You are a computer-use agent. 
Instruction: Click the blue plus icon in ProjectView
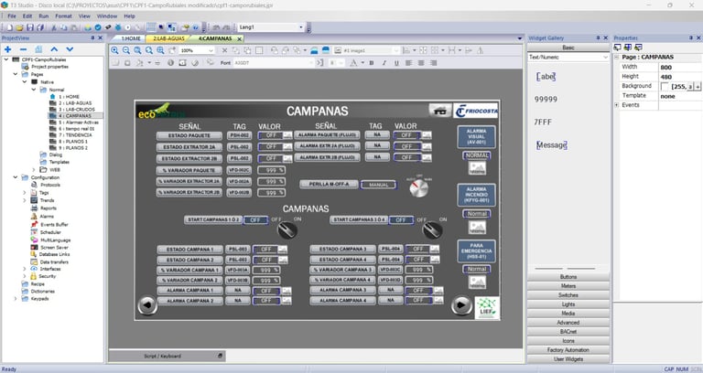coord(7,49)
